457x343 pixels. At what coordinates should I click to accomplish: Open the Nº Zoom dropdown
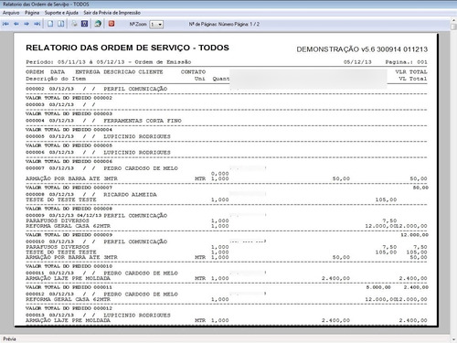[156, 25]
